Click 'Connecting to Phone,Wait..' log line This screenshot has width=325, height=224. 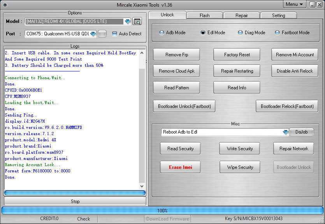coord(35,78)
